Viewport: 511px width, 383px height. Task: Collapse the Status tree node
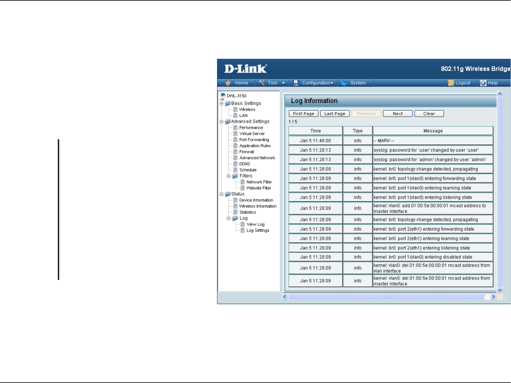[221, 194]
